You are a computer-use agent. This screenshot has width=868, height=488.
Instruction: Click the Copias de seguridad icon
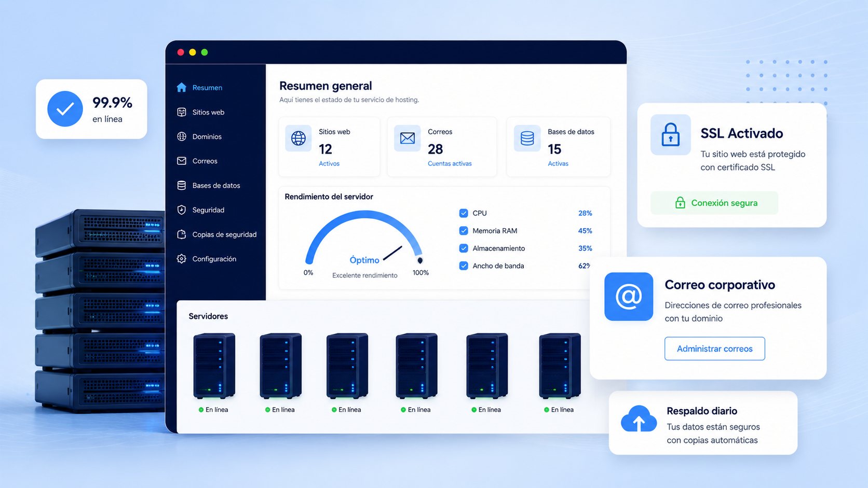click(x=181, y=234)
